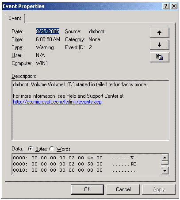Image resolution: width=180 pixels, height=200 pixels.
Task: Show previous event with up arrow button
Action: 159,33
